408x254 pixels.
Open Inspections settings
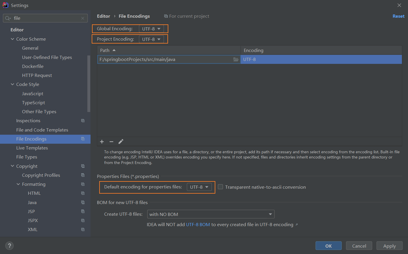pos(28,121)
